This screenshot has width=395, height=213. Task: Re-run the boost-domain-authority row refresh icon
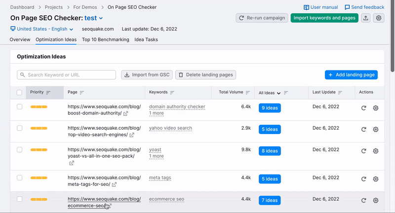pos(363,108)
